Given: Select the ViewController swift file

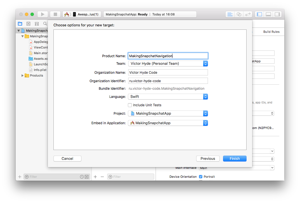Looking at the screenshot, I should coord(38,47).
